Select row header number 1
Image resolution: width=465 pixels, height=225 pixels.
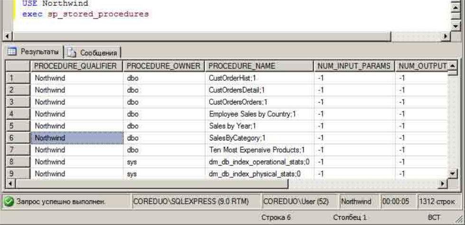coord(18,78)
